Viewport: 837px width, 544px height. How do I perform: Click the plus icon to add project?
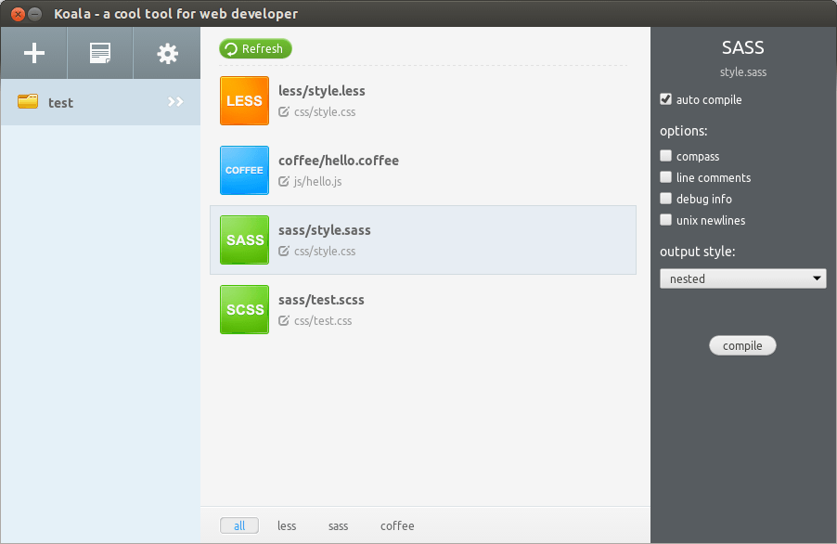(x=34, y=53)
